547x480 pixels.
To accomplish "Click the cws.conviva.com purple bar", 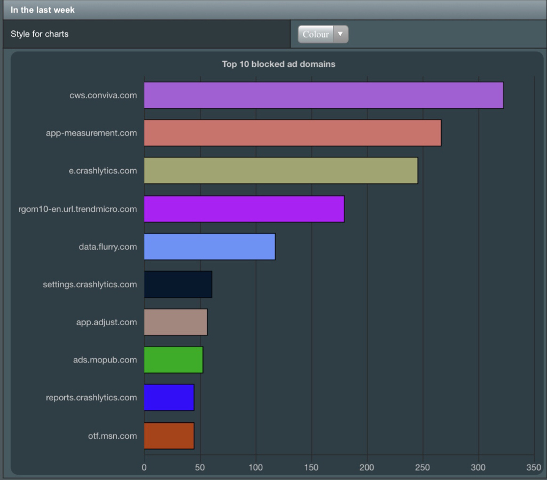I will tap(324, 95).
